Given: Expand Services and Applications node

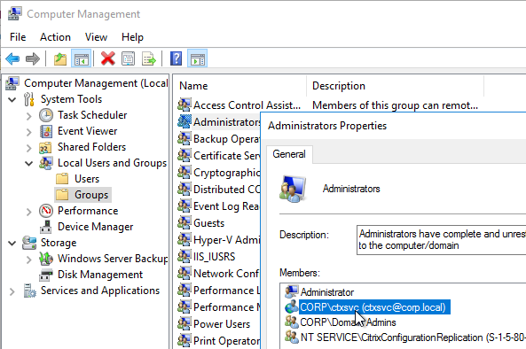Looking at the screenshot, I should pyautogui.click(x=12, y=291).
